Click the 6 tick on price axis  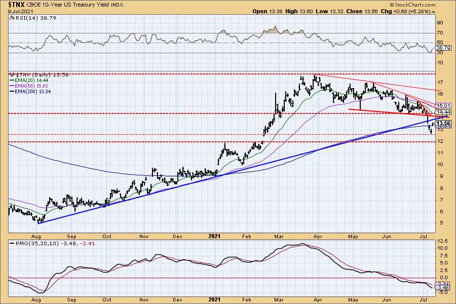tap(441, 211)
